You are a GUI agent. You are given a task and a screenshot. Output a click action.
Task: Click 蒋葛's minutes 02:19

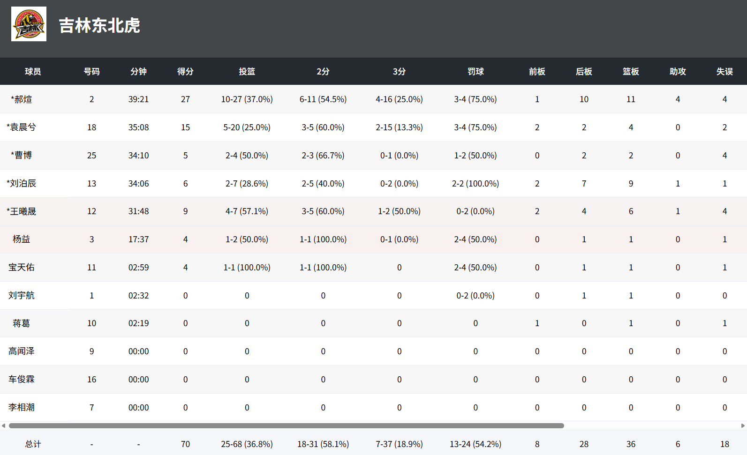[138, 323]
